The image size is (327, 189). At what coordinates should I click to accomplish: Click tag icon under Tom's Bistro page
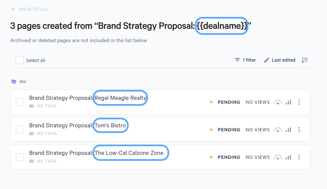[x=32, y=134]
